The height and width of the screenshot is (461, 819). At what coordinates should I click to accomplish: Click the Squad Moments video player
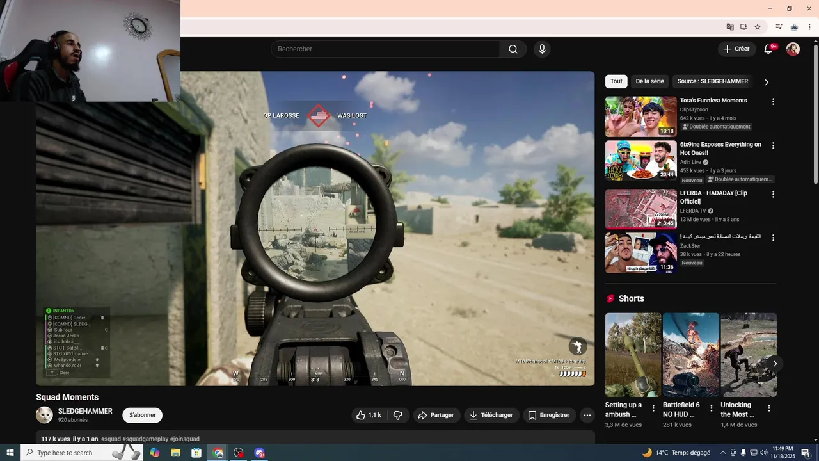coord(315,229)
